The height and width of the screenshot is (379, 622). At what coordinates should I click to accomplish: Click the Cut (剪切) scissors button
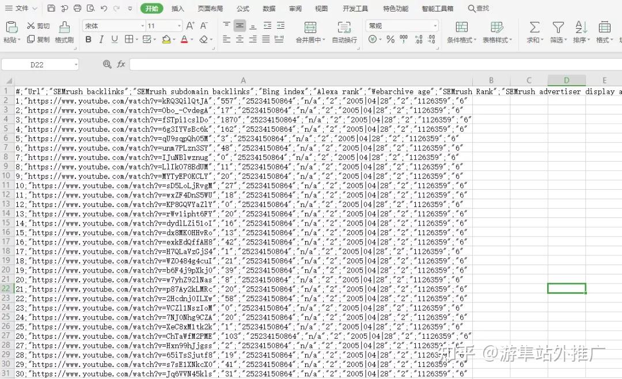click(x=38, y=26)
